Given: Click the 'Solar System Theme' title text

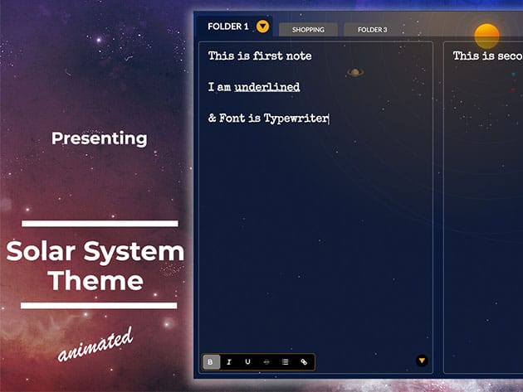Looking at the screenshot, I should click(x=95, y=265).
